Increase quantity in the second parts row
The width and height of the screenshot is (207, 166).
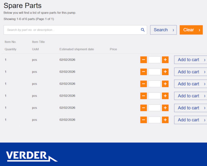[x=165, y=72]
